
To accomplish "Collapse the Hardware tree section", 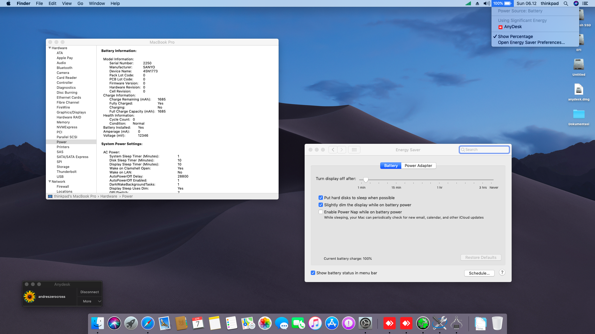I will (50, 48).
